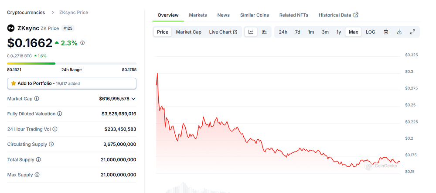Show Fully Diluted Valuation info icon

(59, 114)
